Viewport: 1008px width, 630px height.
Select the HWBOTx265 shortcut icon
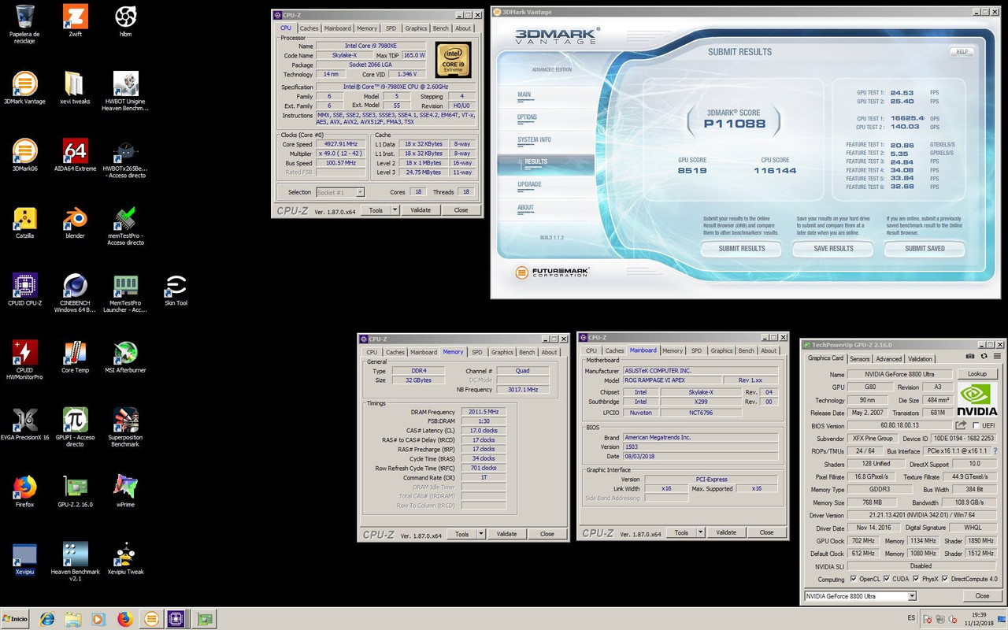[125, 150]
